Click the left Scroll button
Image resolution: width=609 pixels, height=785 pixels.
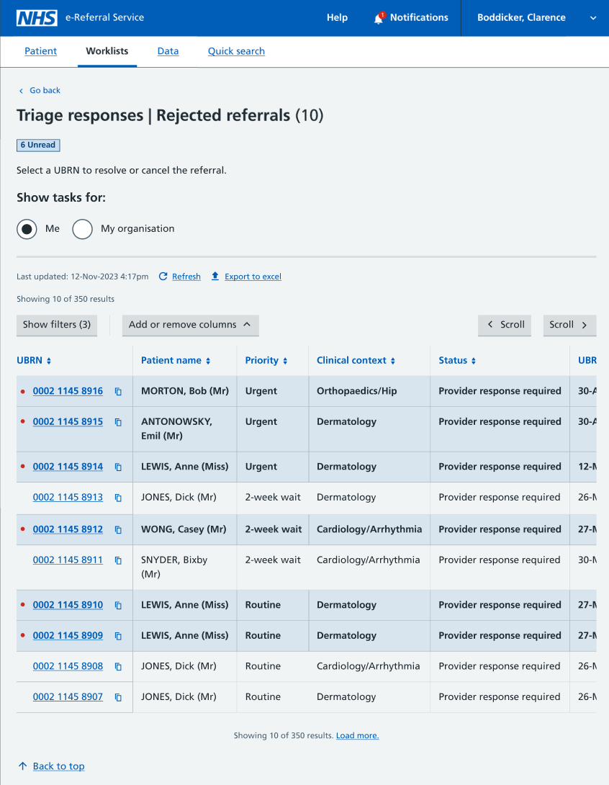pyautogui.click(x=505, y=325)
